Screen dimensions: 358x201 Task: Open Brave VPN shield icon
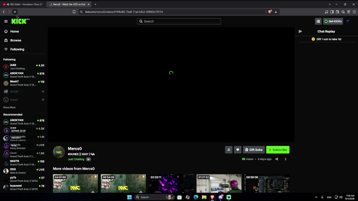coord(348,12)
